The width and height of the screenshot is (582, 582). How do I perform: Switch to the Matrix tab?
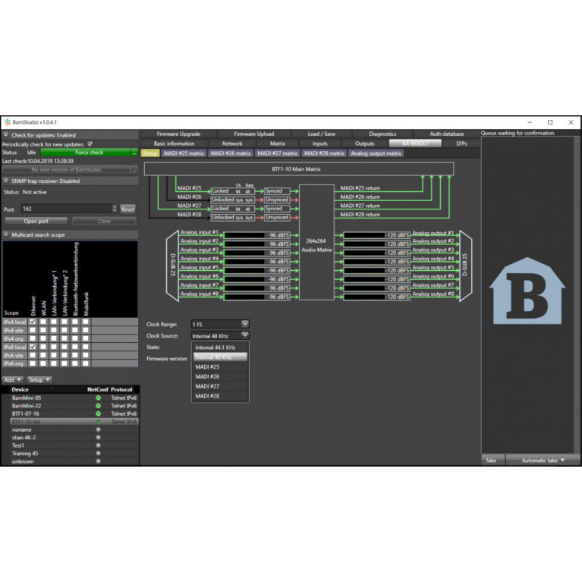(x=277, y=143)
